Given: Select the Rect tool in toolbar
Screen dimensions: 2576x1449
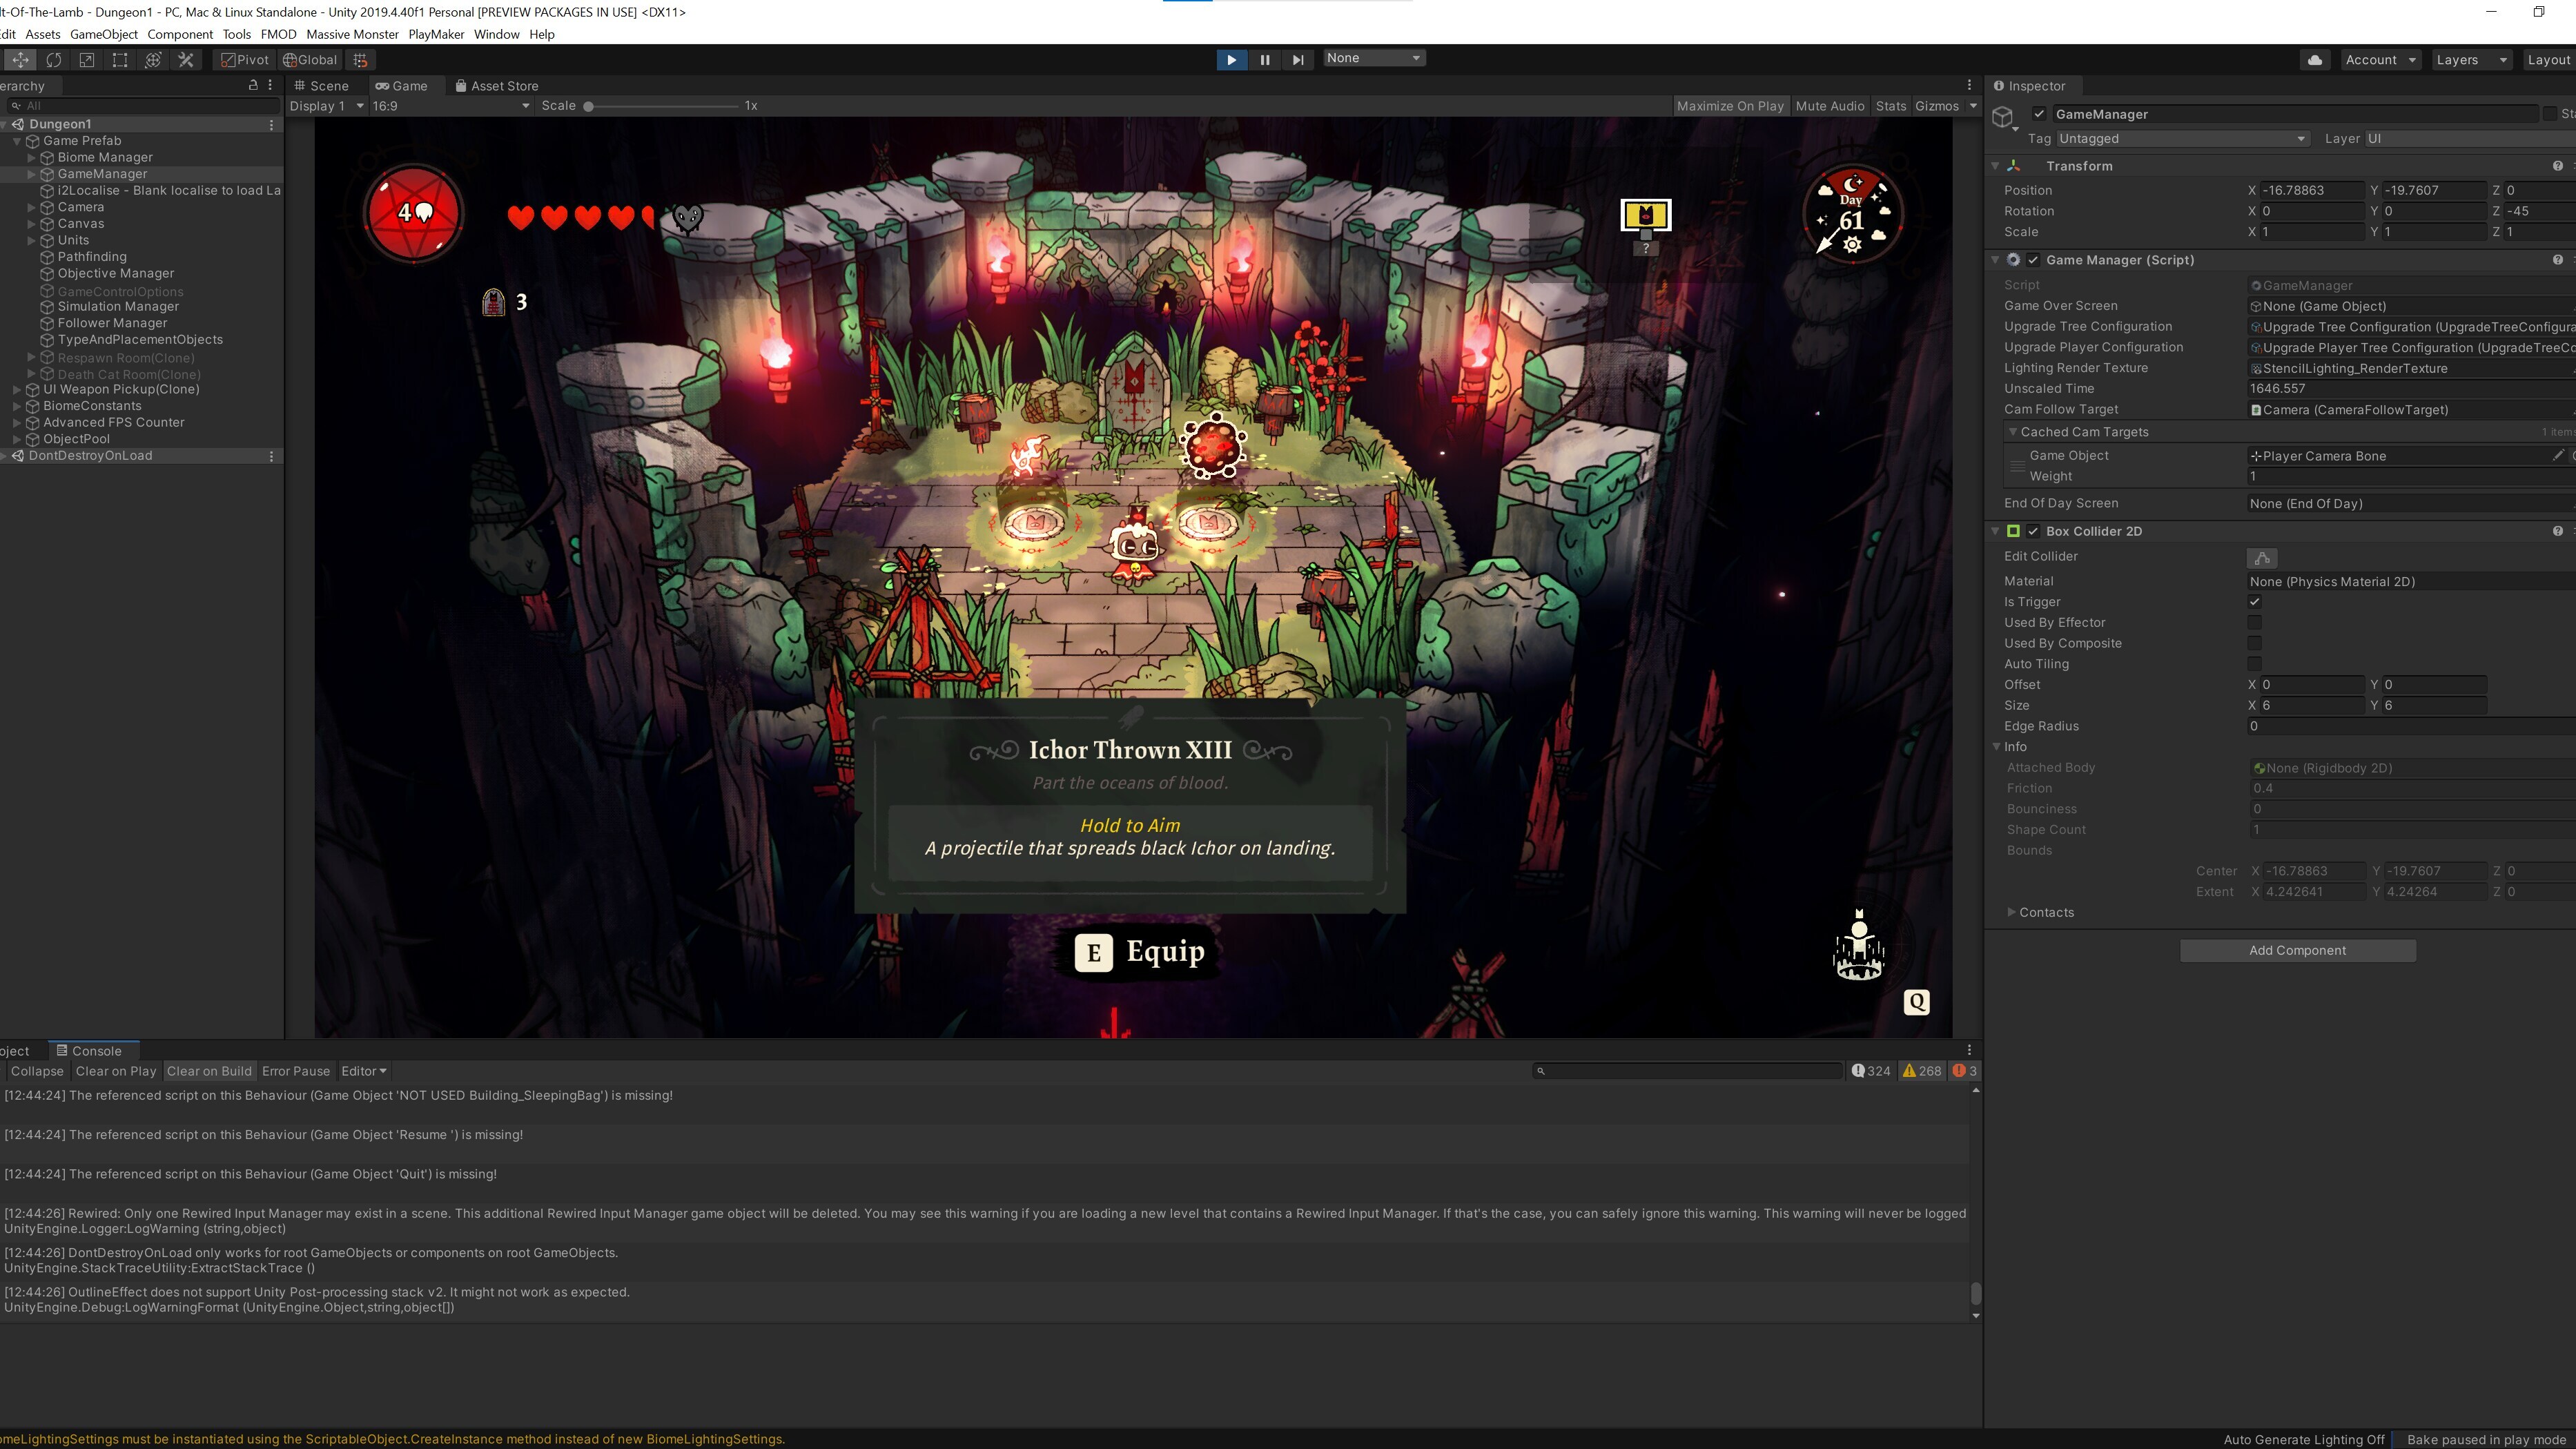Looking at the screenshot, I should pyautogui.click(x=120, y=60).
